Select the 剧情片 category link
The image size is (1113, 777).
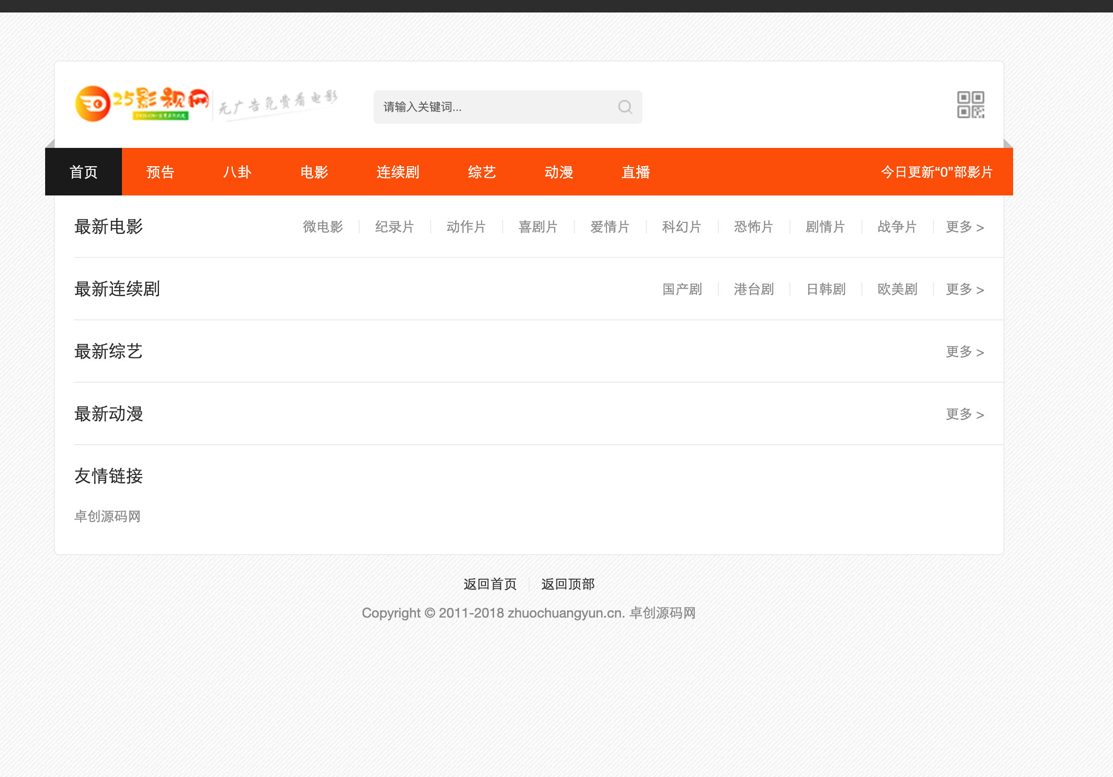coord(825,227)
